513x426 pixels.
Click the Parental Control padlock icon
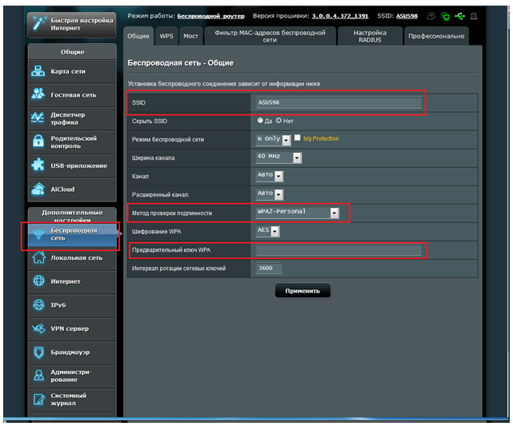click(38, 141)
